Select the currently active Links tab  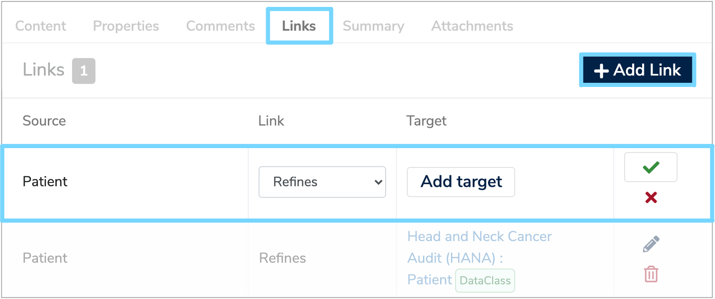[299, 26]
